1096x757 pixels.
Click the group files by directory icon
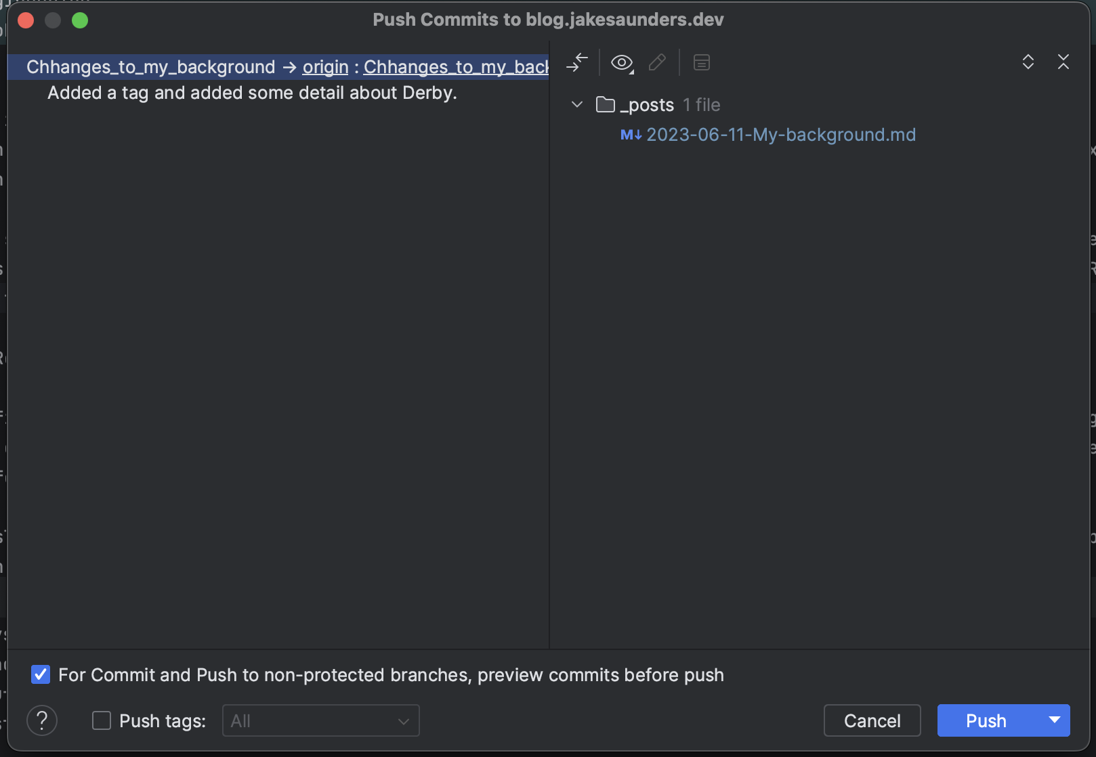pos(701,62)
